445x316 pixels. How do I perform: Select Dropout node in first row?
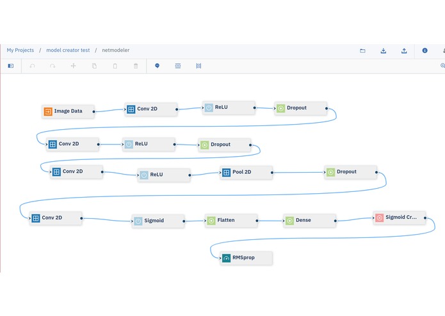[301, 108]
